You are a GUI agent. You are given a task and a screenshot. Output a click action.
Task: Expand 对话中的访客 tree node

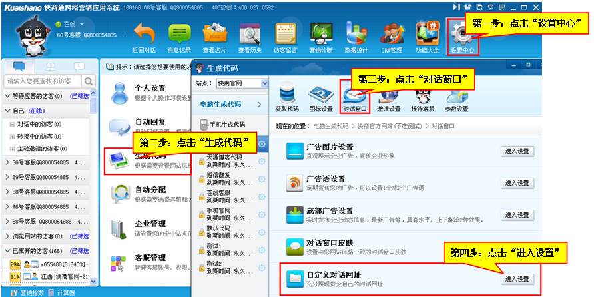pos(12,124)
